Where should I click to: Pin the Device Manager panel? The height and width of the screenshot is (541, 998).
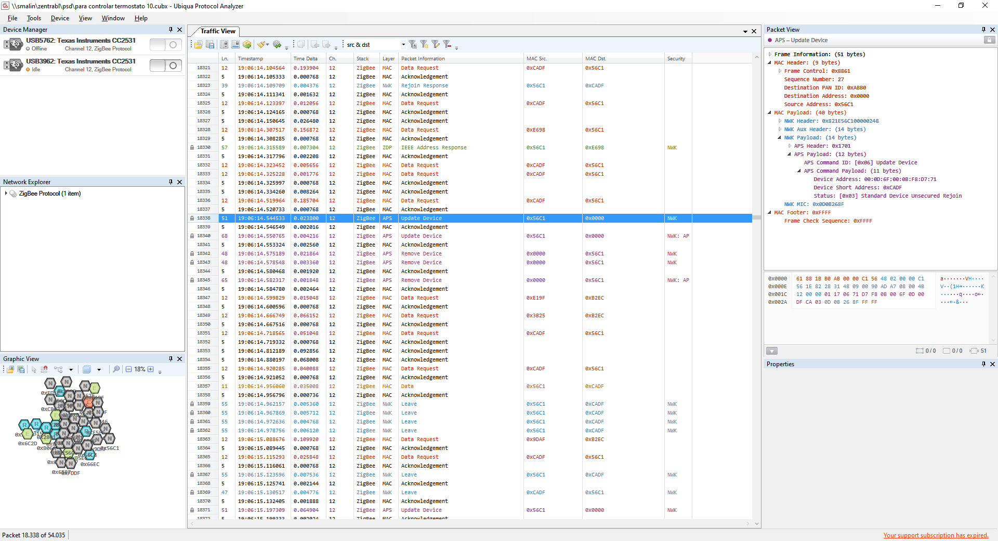170,30
